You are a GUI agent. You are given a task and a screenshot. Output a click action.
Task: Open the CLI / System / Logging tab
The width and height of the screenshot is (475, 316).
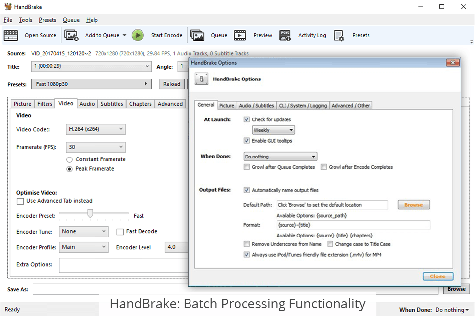[x=303, y=105]
